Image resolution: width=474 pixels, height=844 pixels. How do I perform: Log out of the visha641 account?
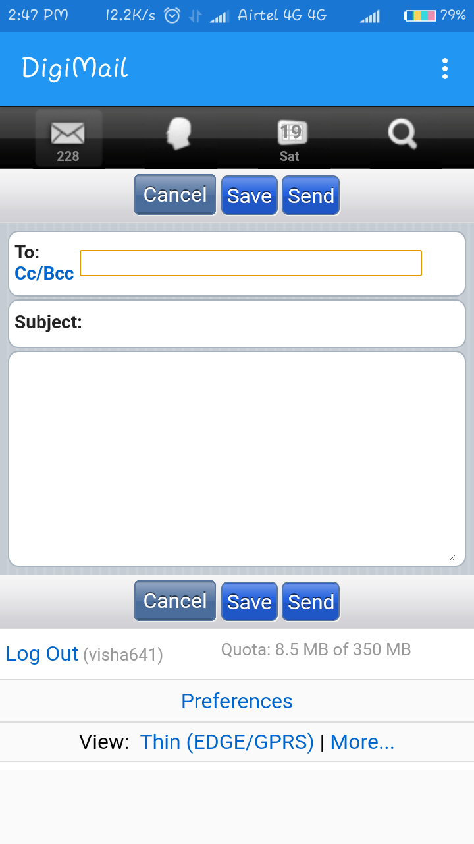41,653
